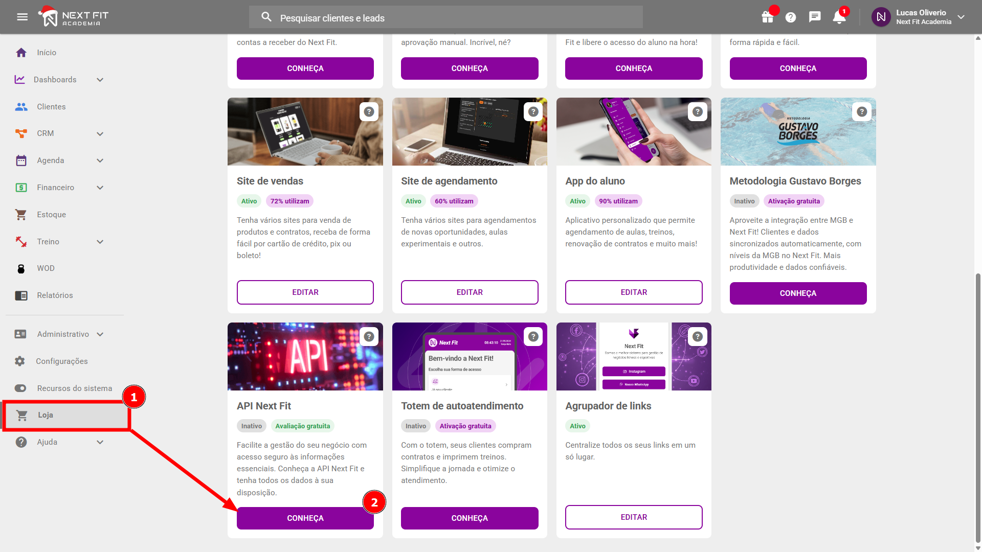Expand the Dashboards submenu
Screen dimensions: 982x552
pyautogui.click(x=100, y=80)
